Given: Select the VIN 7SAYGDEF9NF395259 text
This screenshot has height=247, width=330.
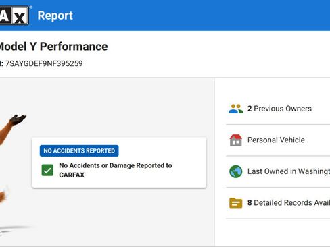Looking at the screenshot, I should coord(44,63).
